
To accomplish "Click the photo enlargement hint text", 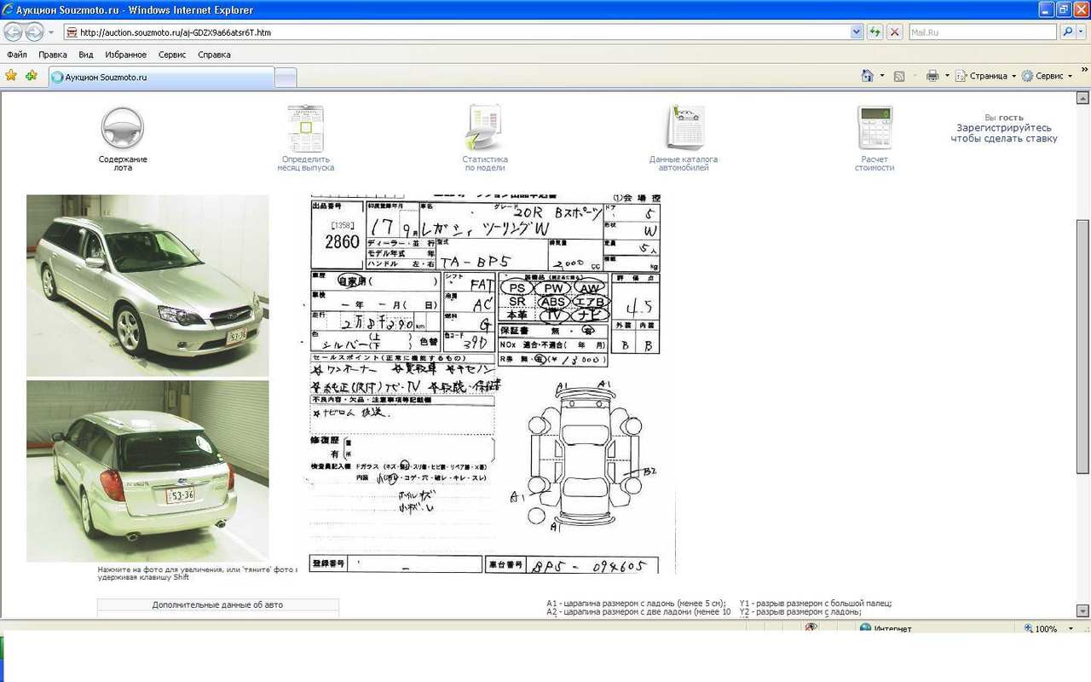I will [x=197, y=573].
